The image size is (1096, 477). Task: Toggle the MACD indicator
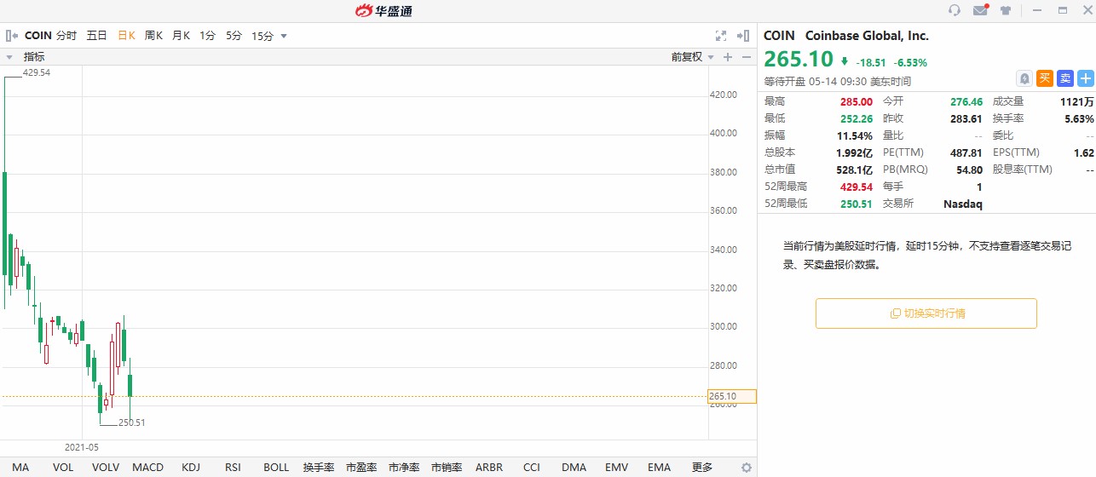coord(147,468)
